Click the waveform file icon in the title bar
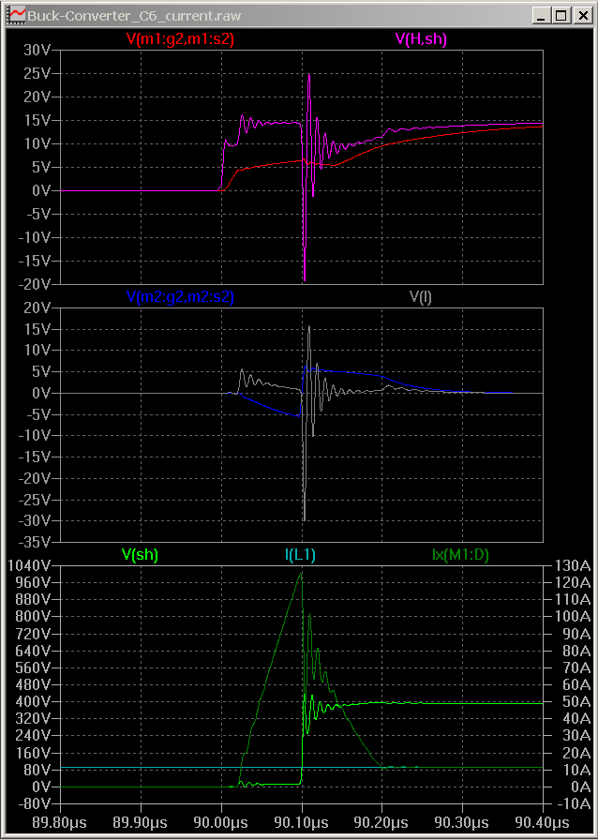 (x=16, y=16)
